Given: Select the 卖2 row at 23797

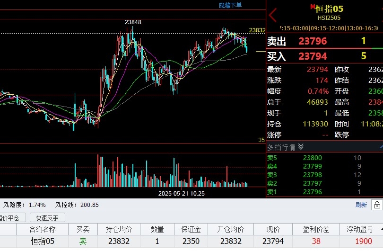Looking at the screenshot, I should click(324, 183).
